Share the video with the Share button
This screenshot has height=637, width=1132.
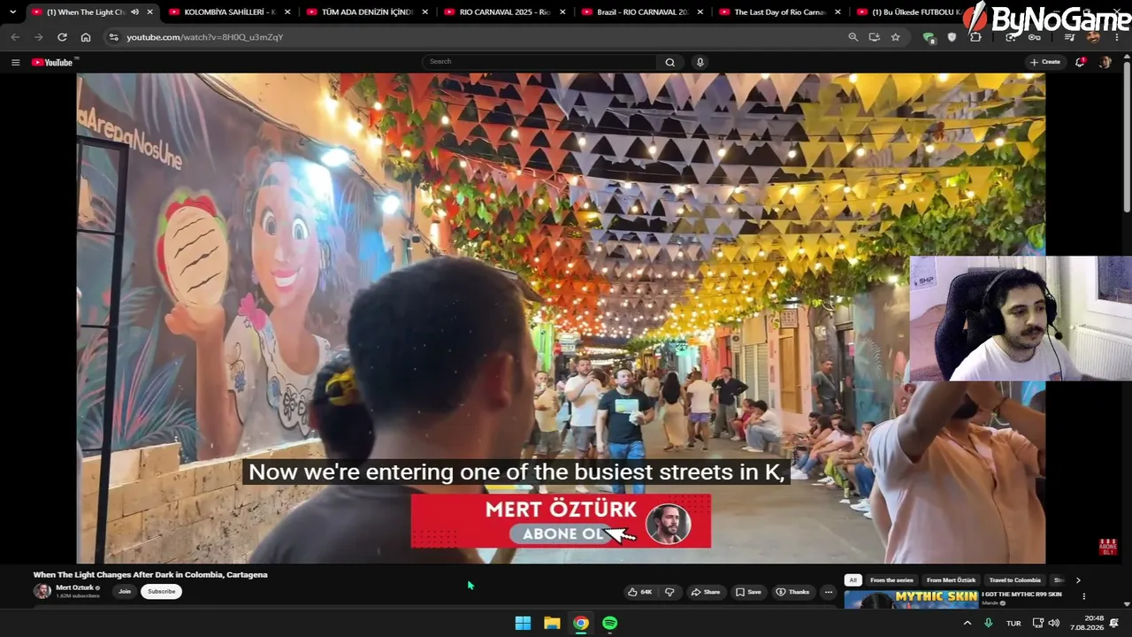(x=705, y=592)
